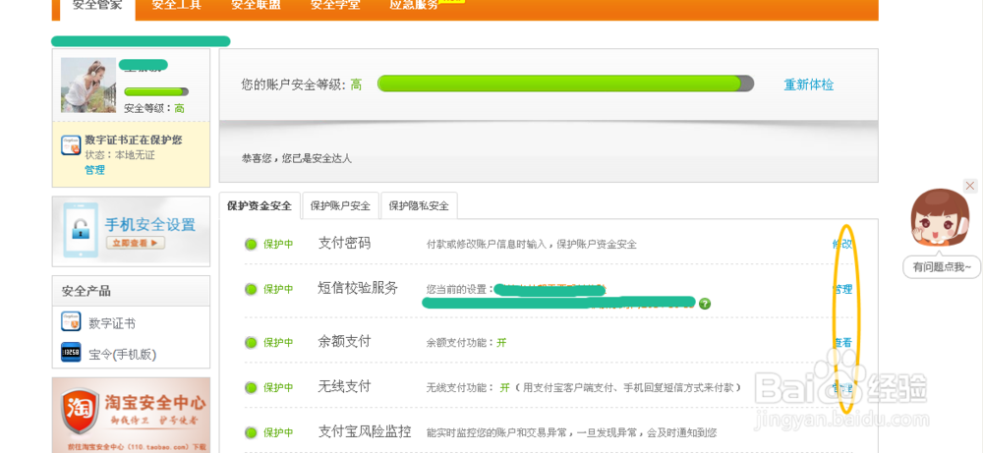Click the 有问题点我~ speech bubble
Screen dimensions: 983x453
(942, 266)
